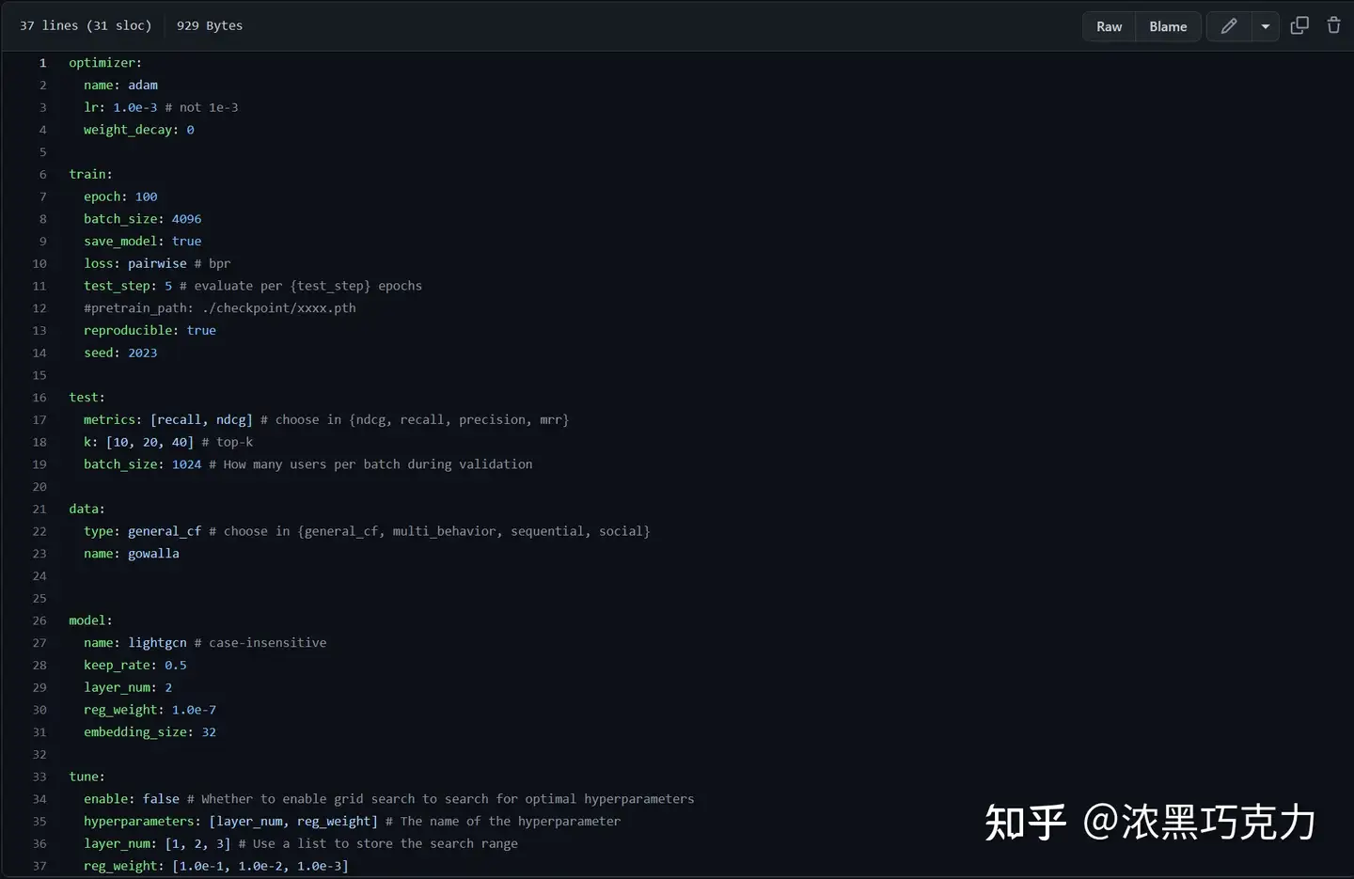Click the "type: general_cf" line
This screenshot has width=1354, height=879.
click(143, 531)
